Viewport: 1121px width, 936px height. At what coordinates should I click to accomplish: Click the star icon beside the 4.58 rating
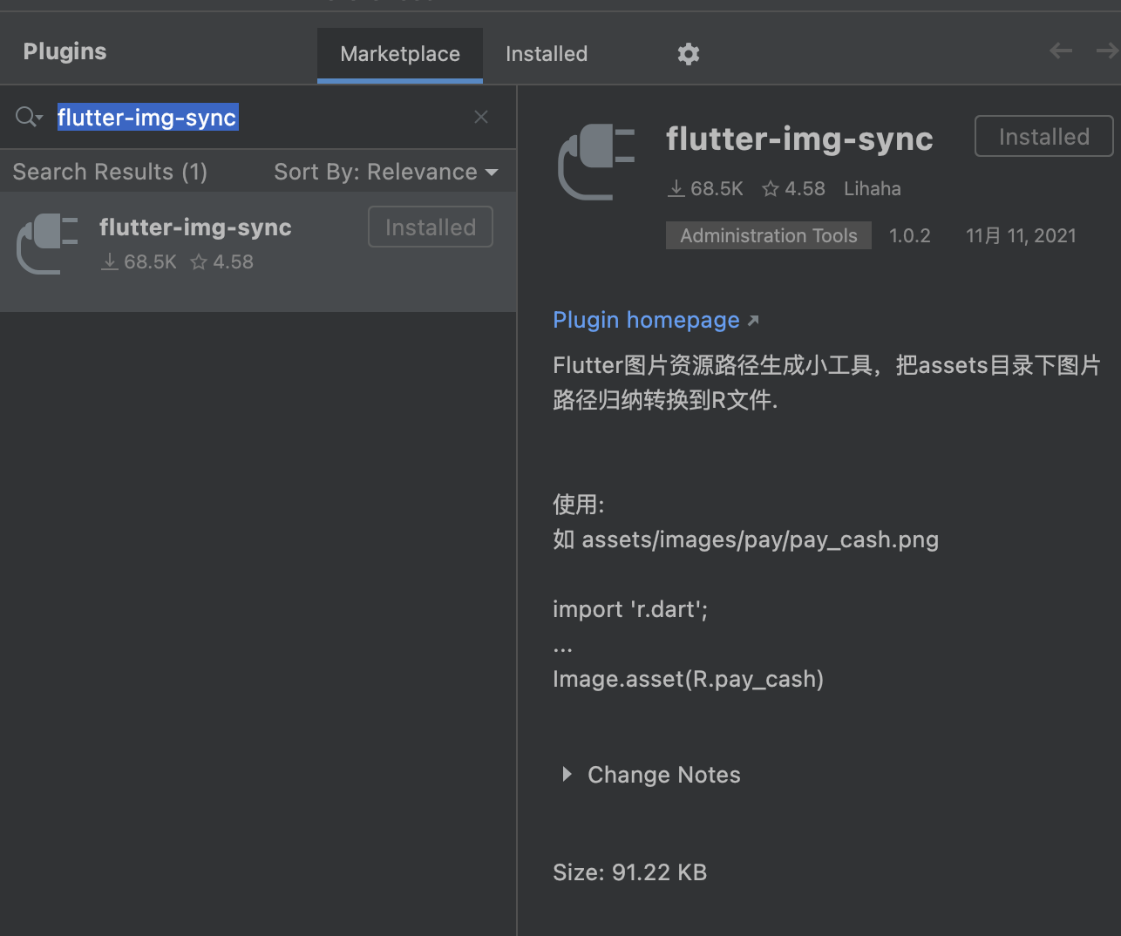[x=771, y=188]
